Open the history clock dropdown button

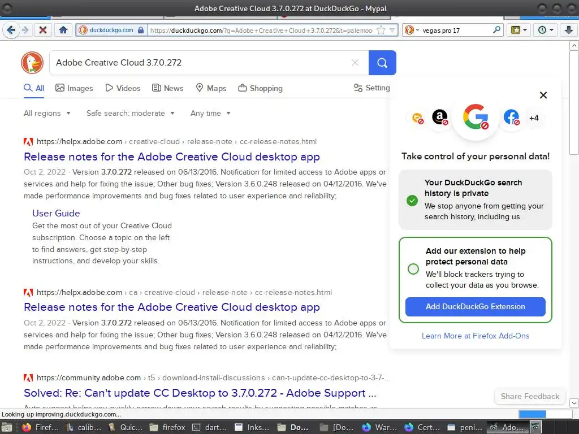coord(546,30)
